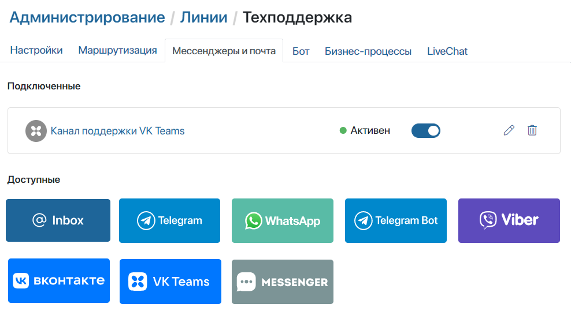Connect the Viber messenger
571x315 pixels.
pos(509,220)
